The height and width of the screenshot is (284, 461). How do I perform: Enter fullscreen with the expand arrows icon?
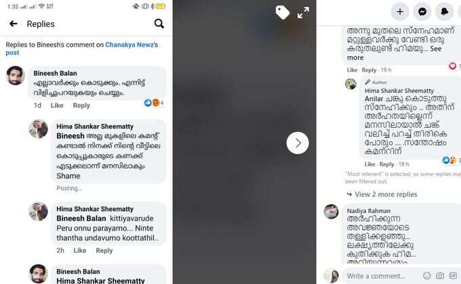(x=303, y=13)
